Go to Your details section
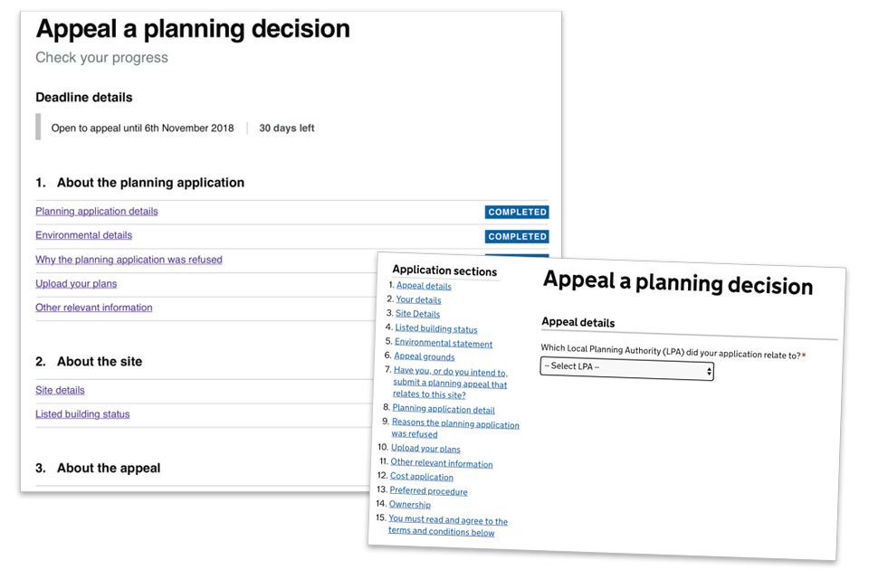 pos(418,299)
